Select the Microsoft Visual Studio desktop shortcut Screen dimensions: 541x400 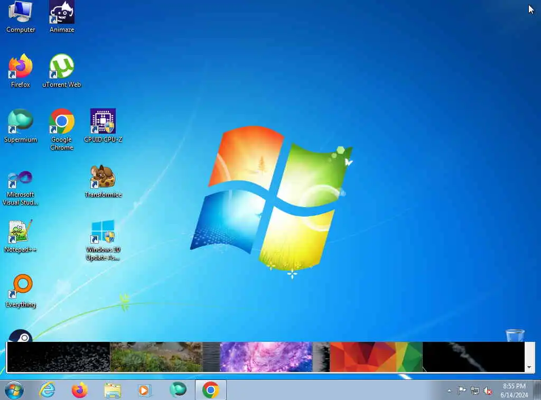pos(21,188)
